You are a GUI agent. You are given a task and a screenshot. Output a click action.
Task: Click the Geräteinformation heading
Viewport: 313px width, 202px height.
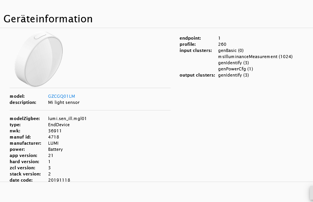48,19
